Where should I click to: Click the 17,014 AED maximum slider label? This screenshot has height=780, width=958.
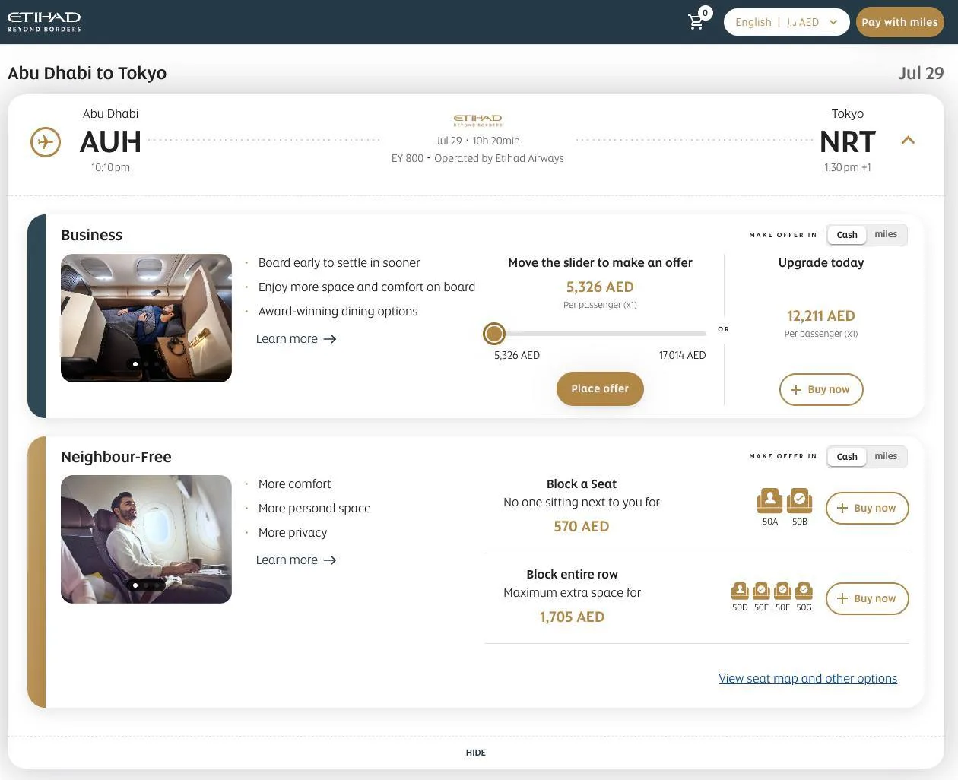[682, 355]
